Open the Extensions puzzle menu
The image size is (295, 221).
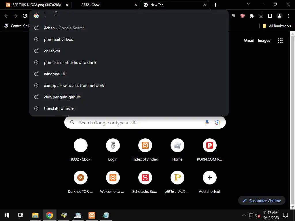pyautogui.click(x=252, y=16)
